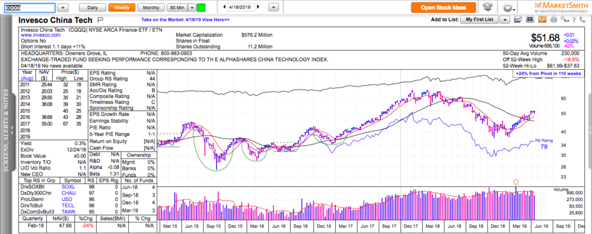
Task: Switch chart to Monthly view
Action: tap(151, 7)
